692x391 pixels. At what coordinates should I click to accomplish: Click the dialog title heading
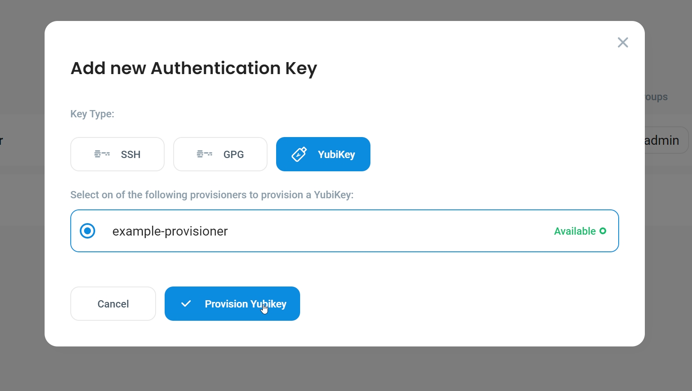[x=194, y=68]
